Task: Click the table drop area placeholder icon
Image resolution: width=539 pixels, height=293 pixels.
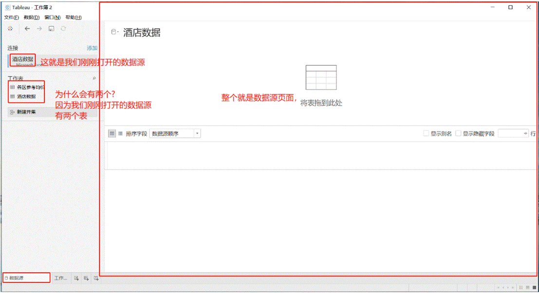Action: pos(321,77)
